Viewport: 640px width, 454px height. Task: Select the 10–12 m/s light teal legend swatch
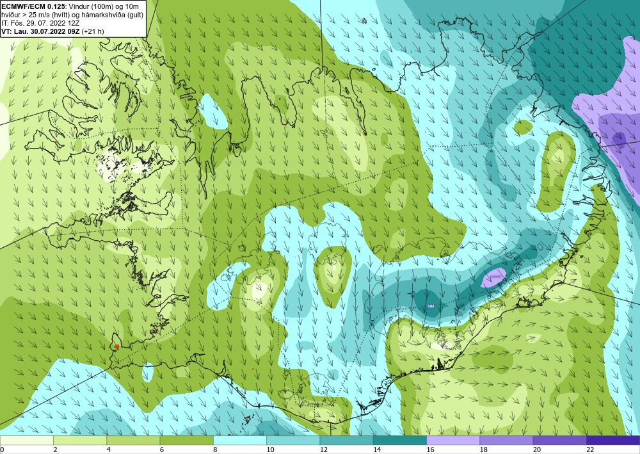pos(293,441)
